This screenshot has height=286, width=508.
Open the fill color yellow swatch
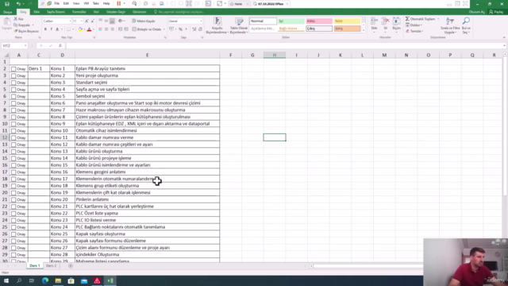click(80, 29)
